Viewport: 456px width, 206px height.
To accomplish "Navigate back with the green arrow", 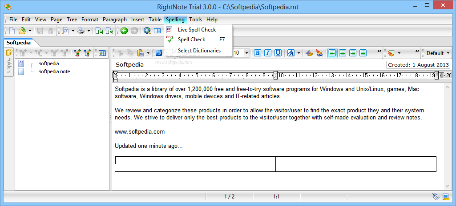I will click(124, 31).
